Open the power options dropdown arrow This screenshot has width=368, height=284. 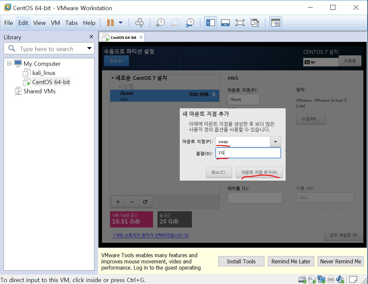pyautogui.click(x=121, y=23)
